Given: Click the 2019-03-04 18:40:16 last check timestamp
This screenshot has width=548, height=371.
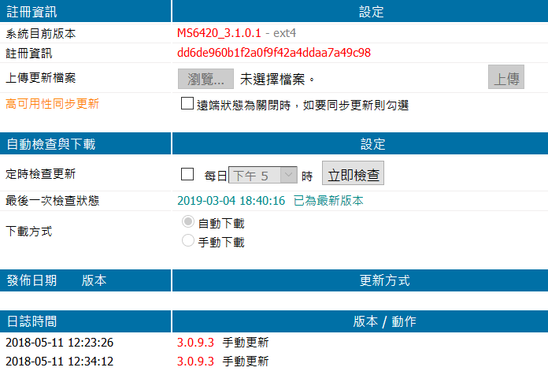Looking at the screenshot, I should (x=231, y=201).
